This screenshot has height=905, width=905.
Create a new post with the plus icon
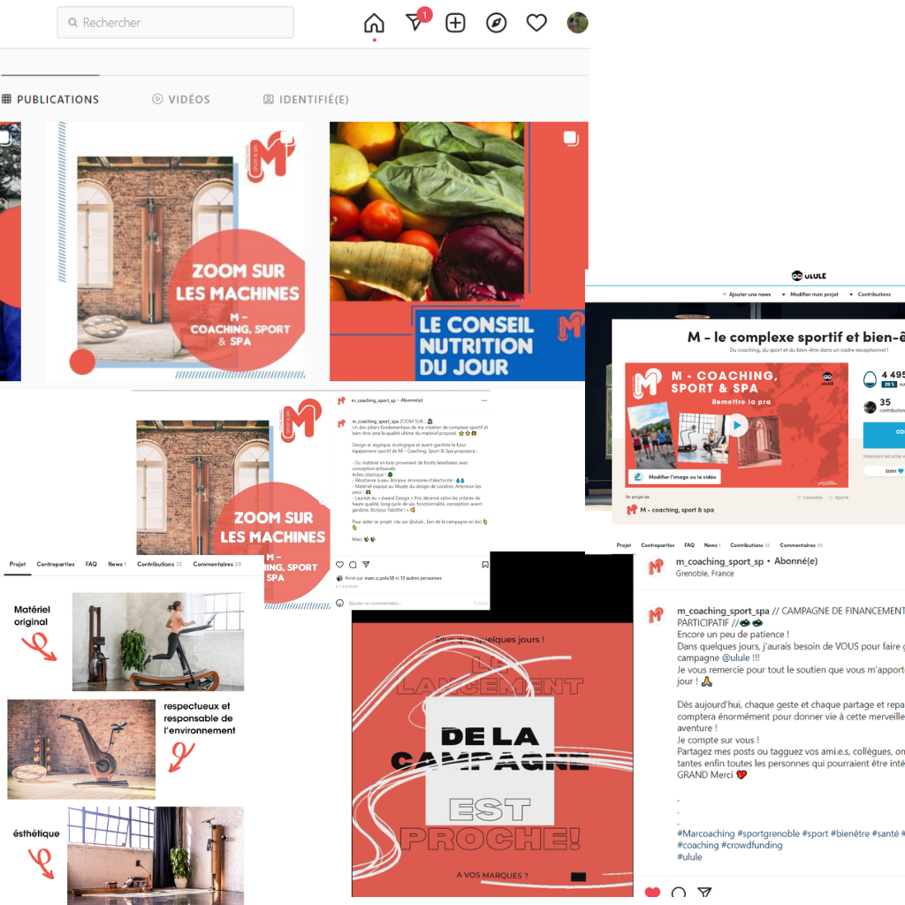click(455, 23)
